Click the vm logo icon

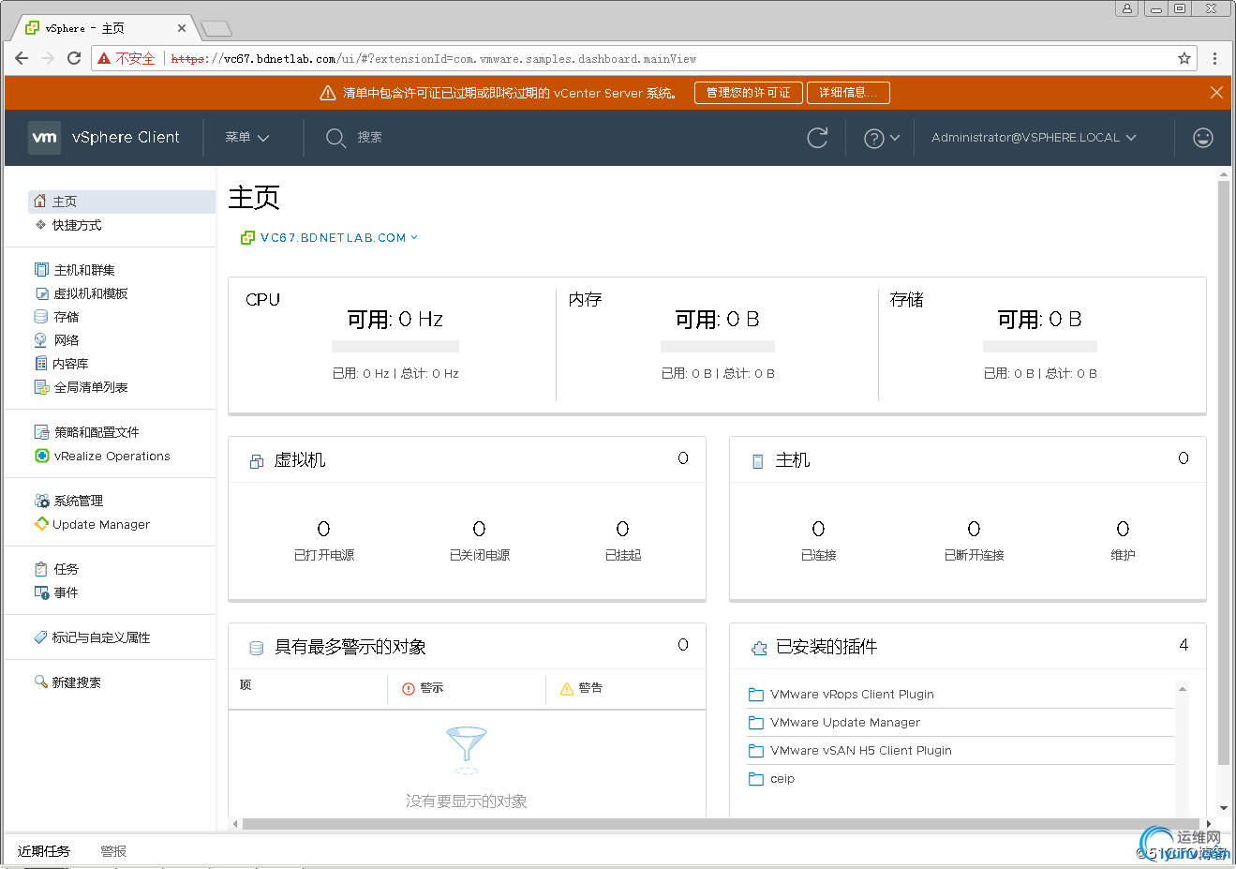(x=44, y=137)
